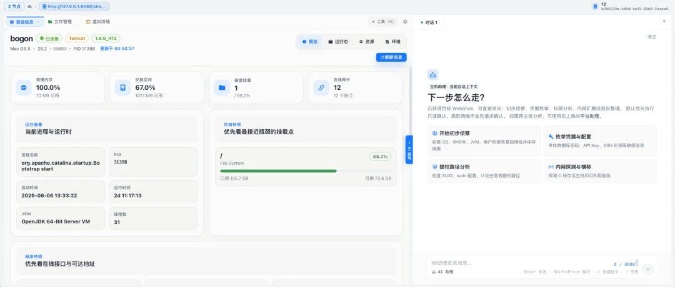Open settings via gear icon
The width and height of the screenshot is (675, 287).
[x=405, y=21]
